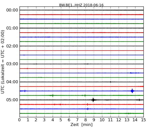This screenshot has width=163, height=130.
Task: Click the 03:00 time label
Action: click(12, 64)
